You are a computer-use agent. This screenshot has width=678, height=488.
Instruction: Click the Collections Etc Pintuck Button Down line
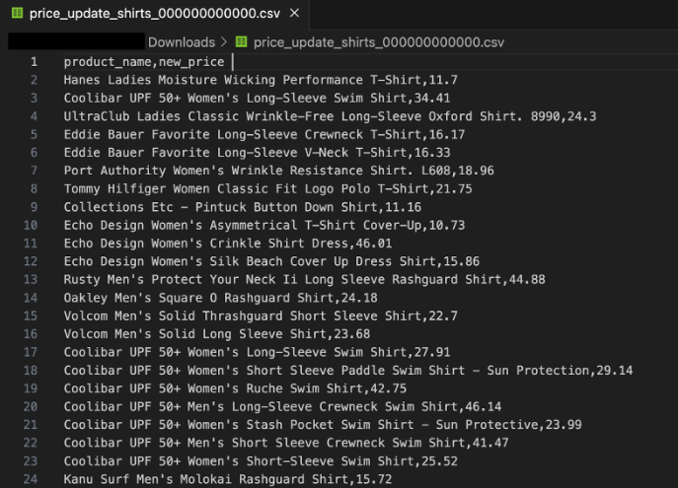(242, 207)
